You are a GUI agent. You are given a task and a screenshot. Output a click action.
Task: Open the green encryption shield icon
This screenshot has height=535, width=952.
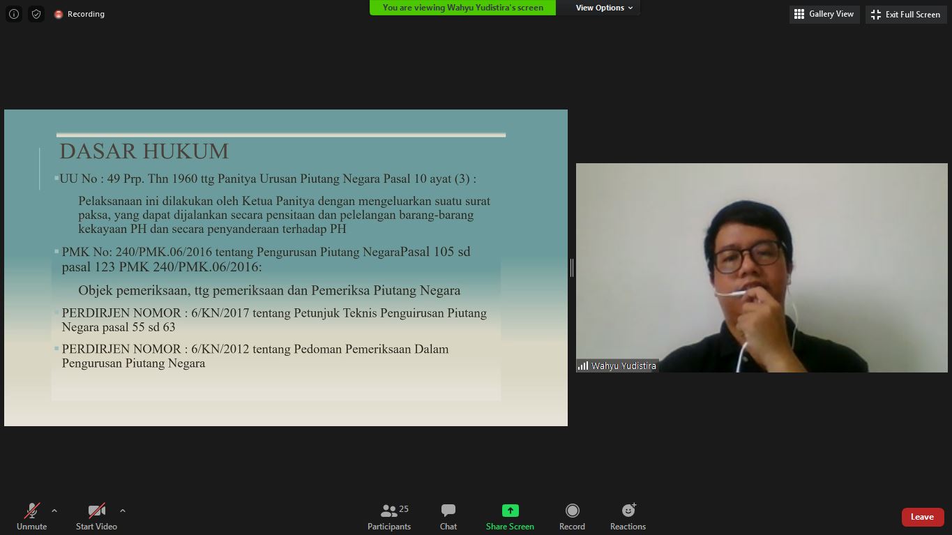pos(36,14)
